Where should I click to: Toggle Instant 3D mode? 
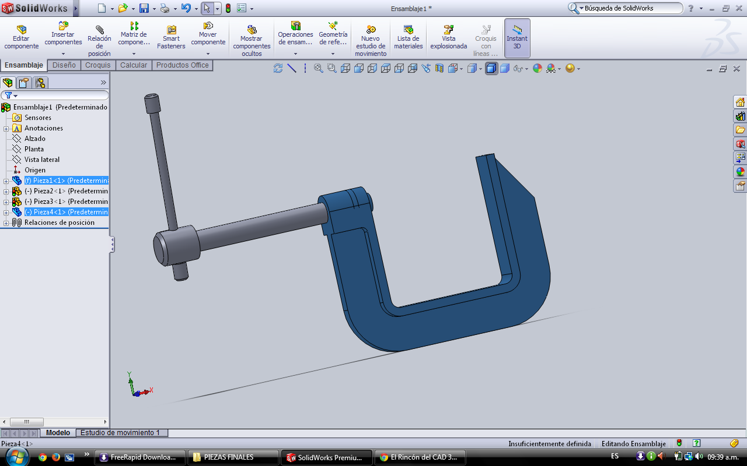pyautogui.click(x=517, y=37)
